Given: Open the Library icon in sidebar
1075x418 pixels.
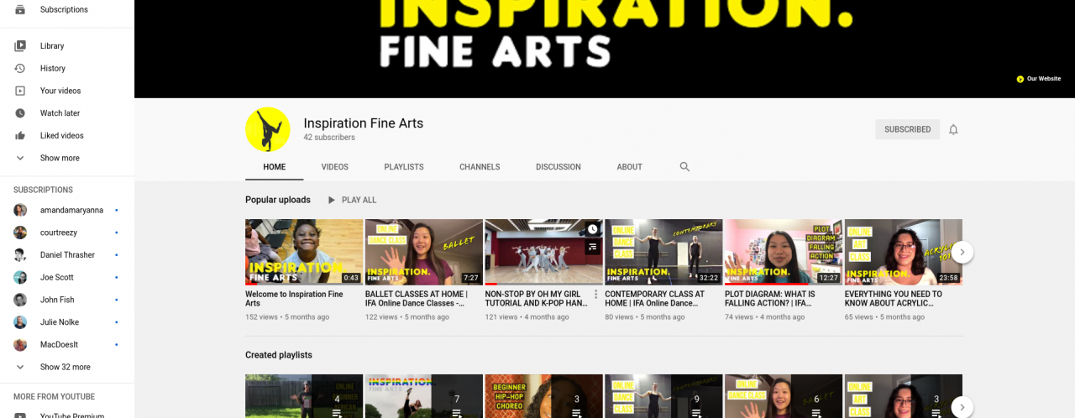Looking at the screenshot, I should (x=20, y=46).
